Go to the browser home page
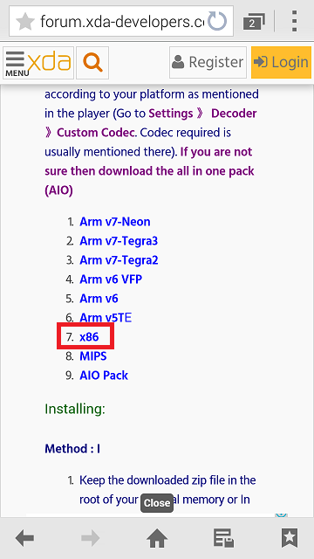The height and width of the screenshot is (559, 314). coord(157,538)
